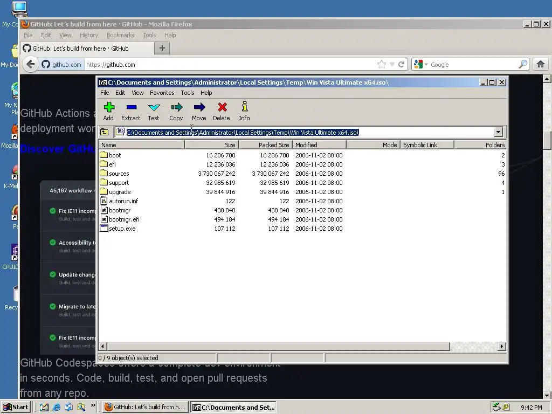Sort file list by Symbolic Link column

(x=427, y=144)
